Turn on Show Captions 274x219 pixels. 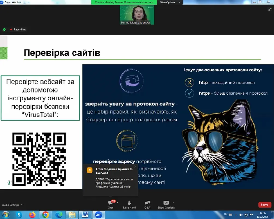point(166,205)
